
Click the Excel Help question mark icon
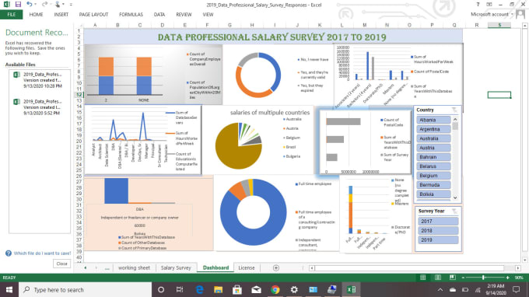click(x=478, y=5)
